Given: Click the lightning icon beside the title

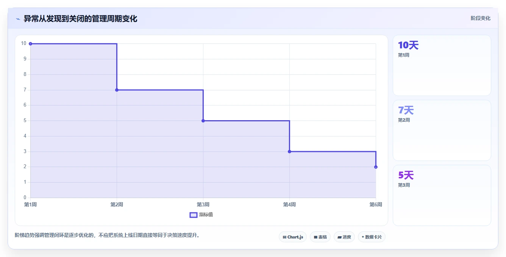Looking at the screenshot, I should click(x=18, y=19).
